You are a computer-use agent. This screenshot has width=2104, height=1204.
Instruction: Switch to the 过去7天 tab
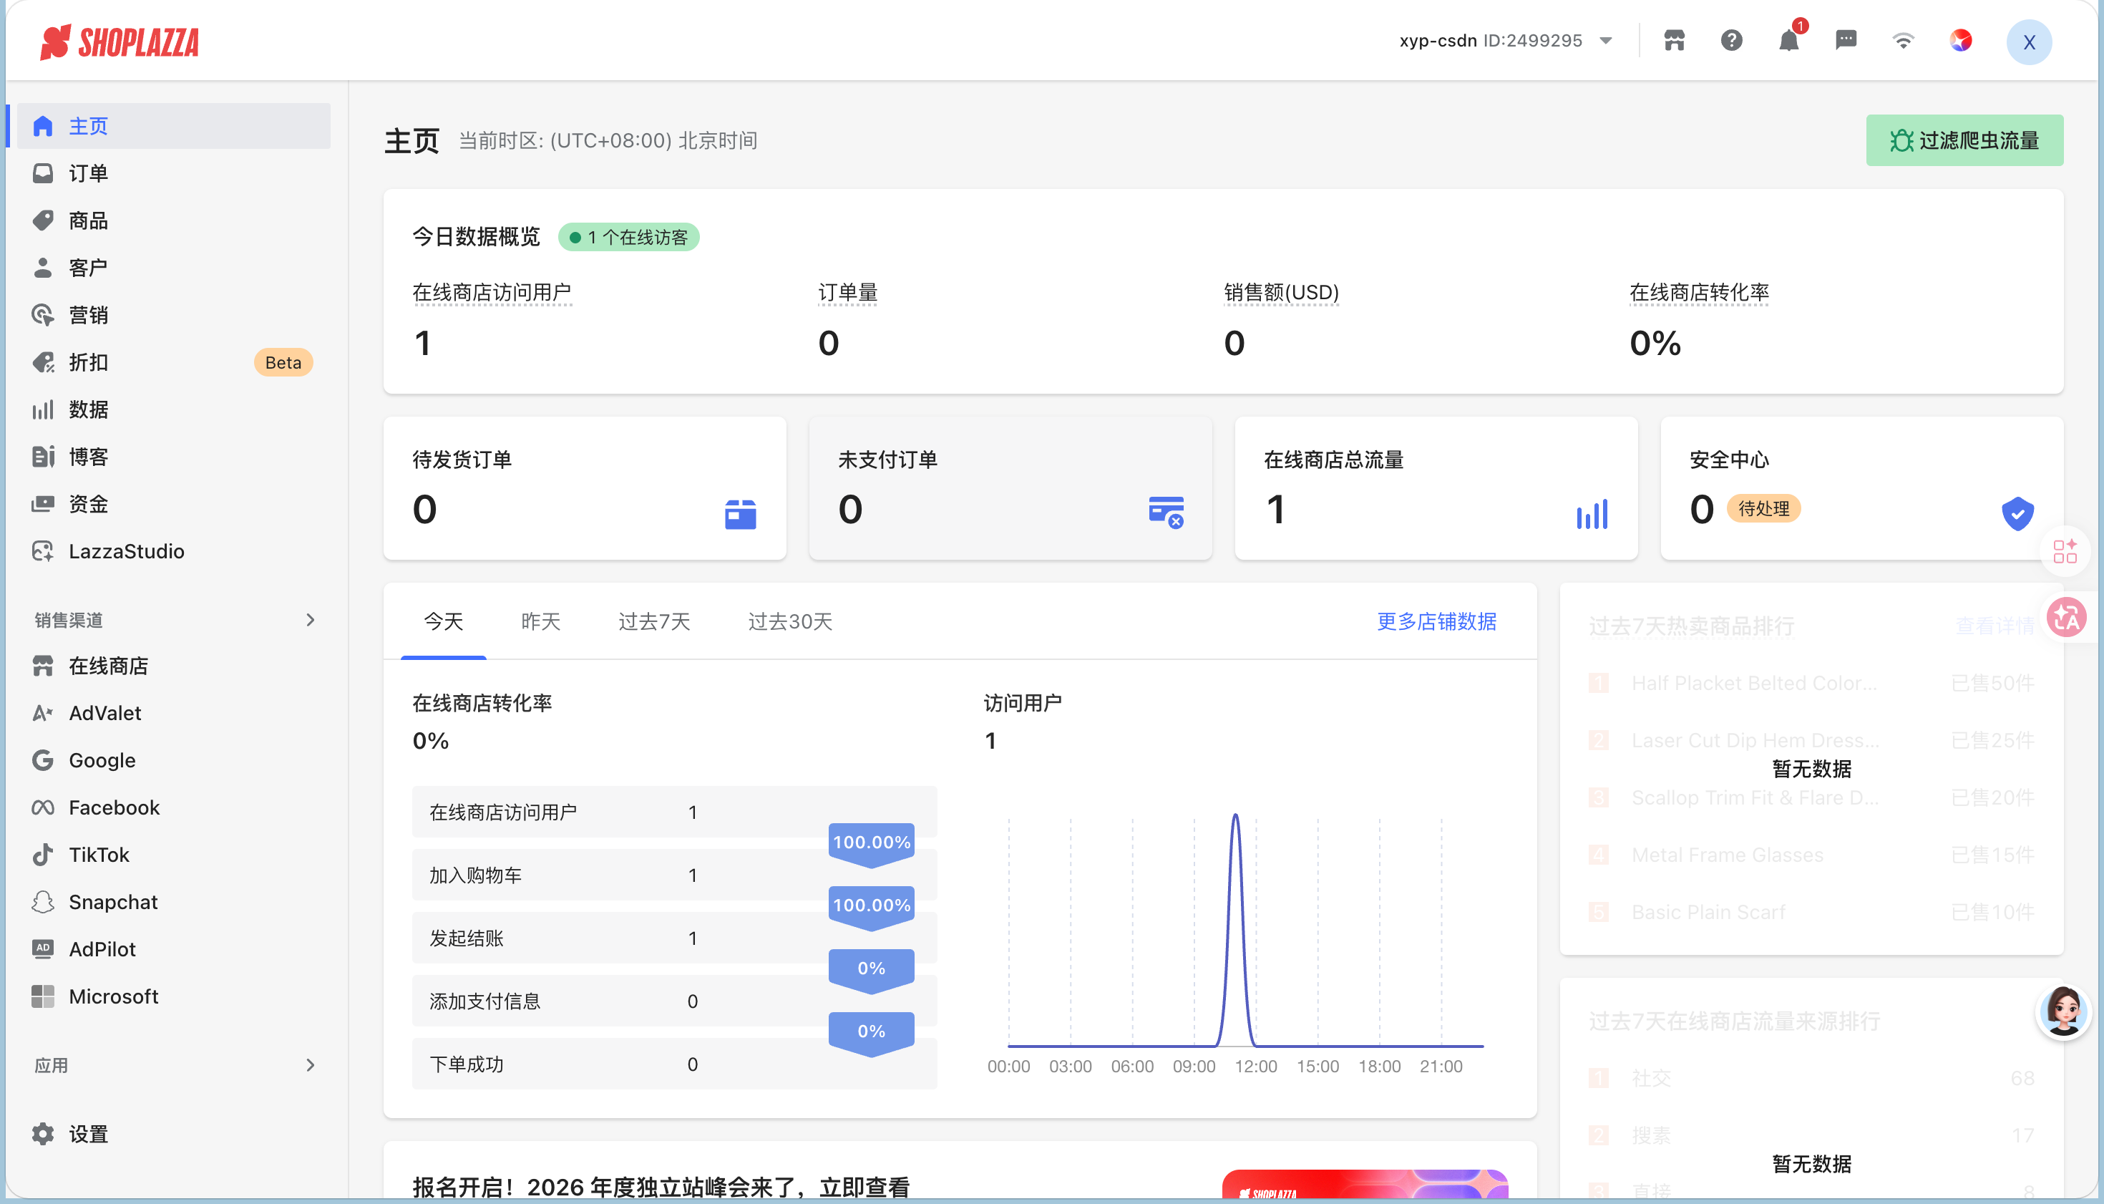click(654, 621)
